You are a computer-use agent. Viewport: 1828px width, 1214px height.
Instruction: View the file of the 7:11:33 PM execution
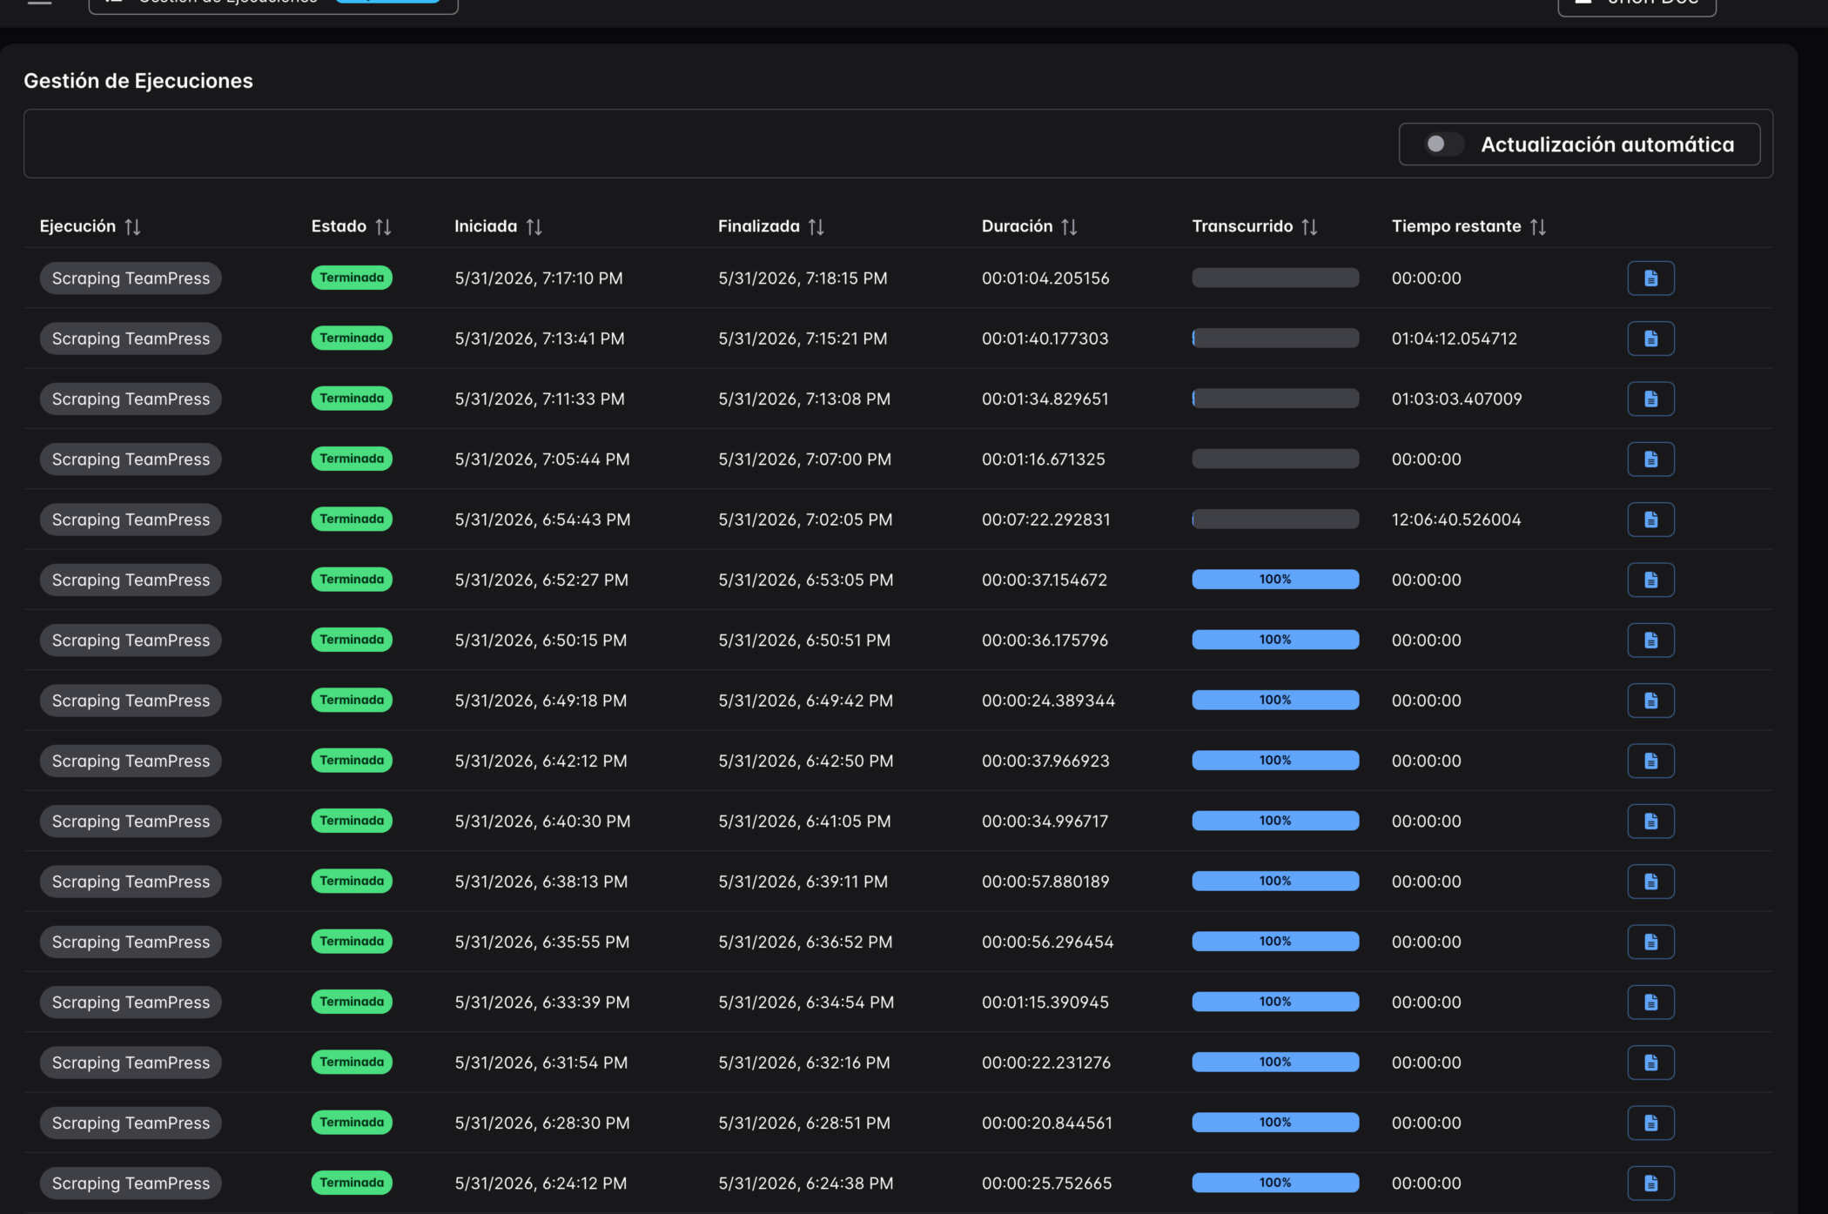[x=1650, y=399]
